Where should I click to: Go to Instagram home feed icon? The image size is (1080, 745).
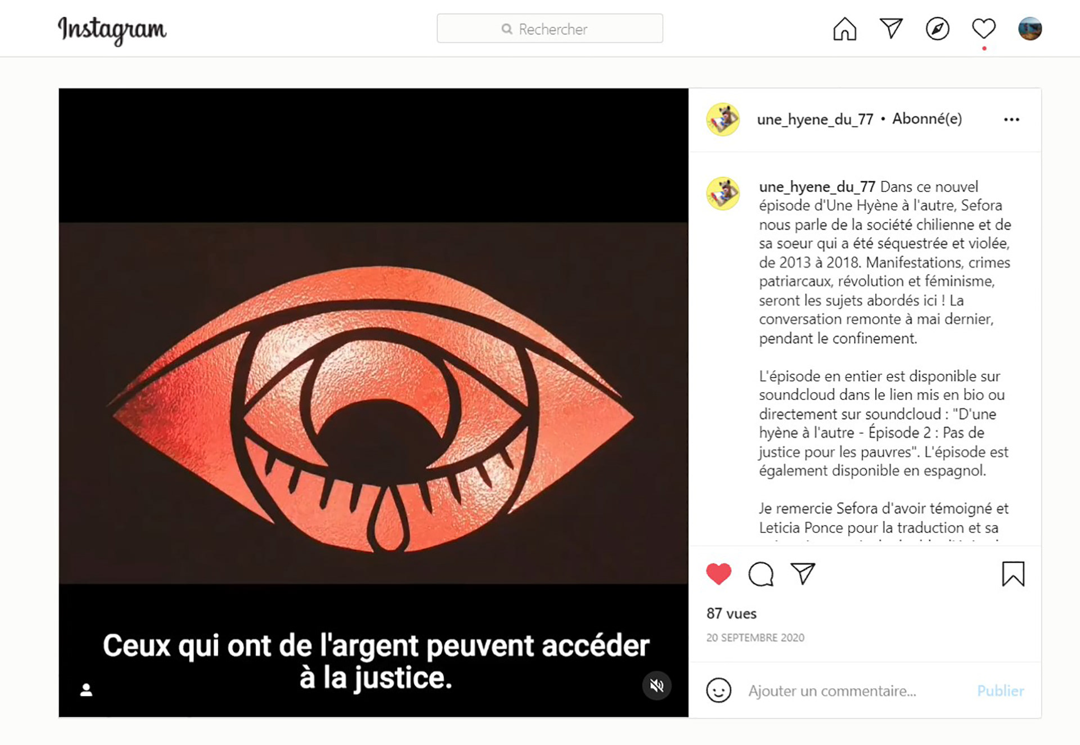844,29
